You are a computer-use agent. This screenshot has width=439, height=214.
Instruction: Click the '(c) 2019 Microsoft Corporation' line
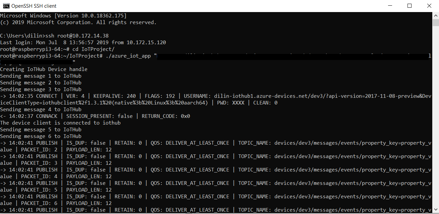click(x=78, y=22)
